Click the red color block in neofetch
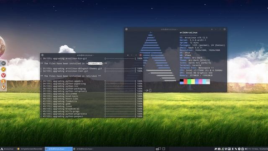 (186, 81)
